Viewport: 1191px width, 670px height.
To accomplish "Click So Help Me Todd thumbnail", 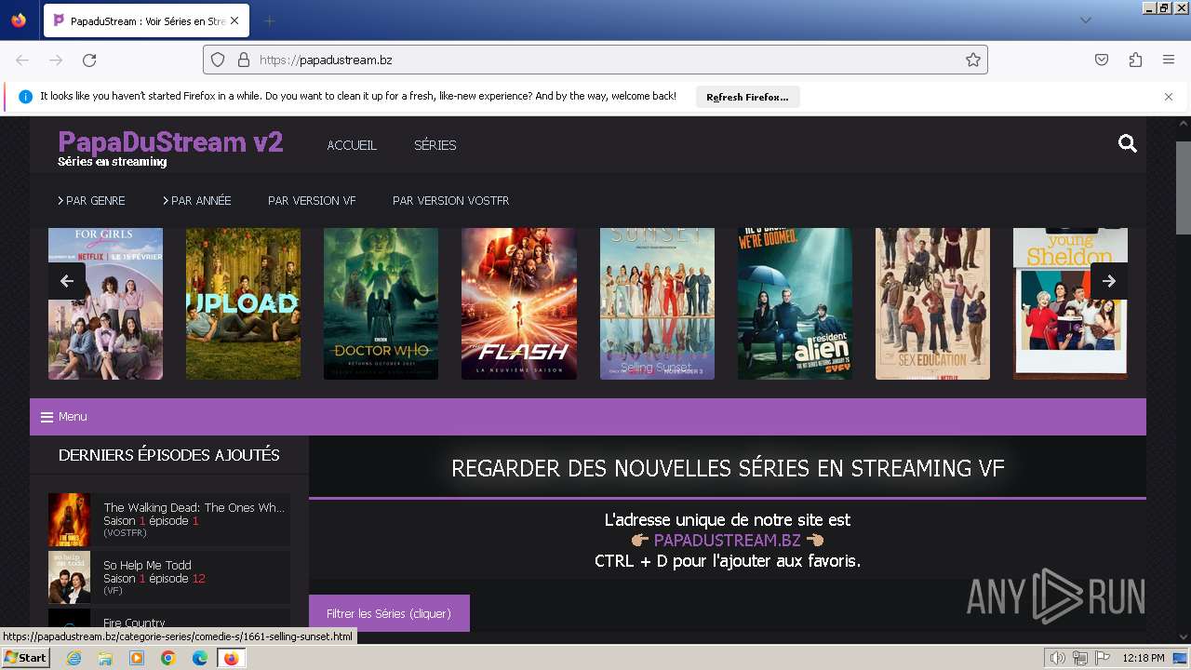I will tap(69, 577).
